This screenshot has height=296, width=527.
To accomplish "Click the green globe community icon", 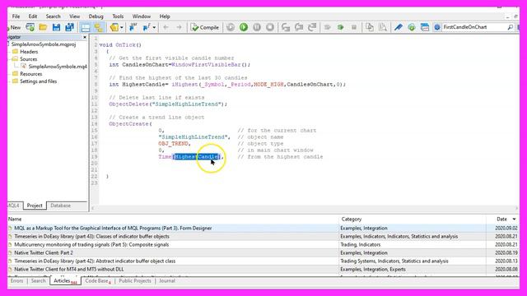I will [412, 27].
